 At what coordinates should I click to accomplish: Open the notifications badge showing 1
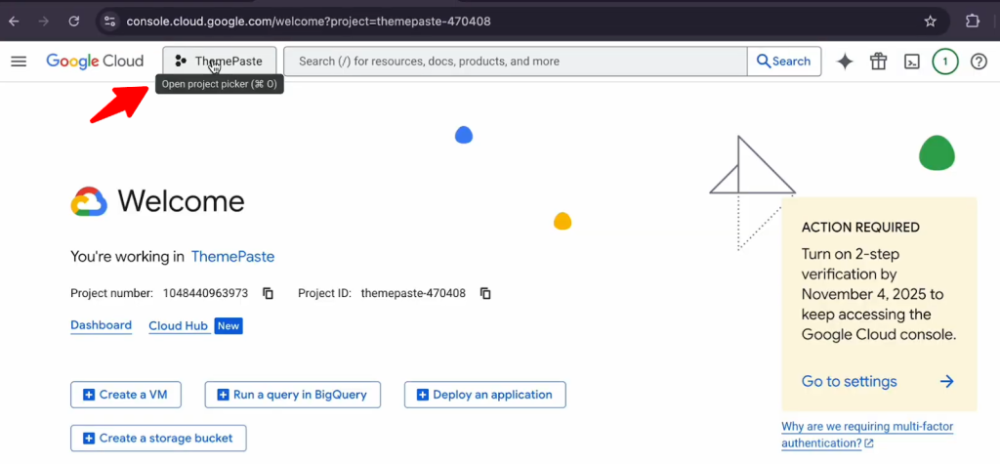(x=944, y=62)
